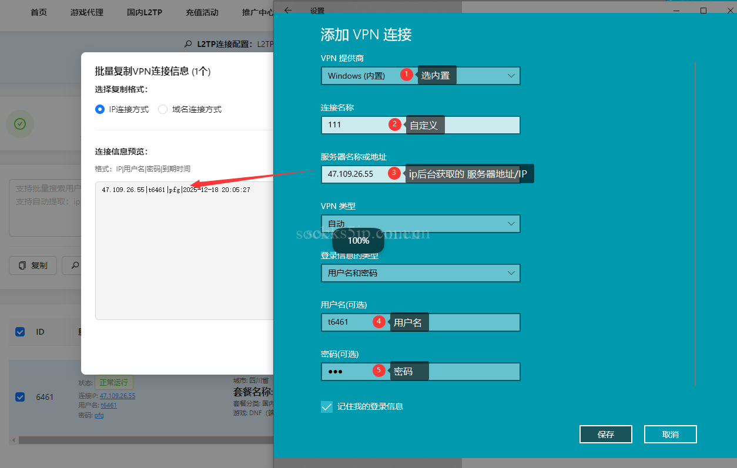Click the 添加 VPN 连接 heading
Viewport: 737px width, 468px height.
click(x=366, y=34)
